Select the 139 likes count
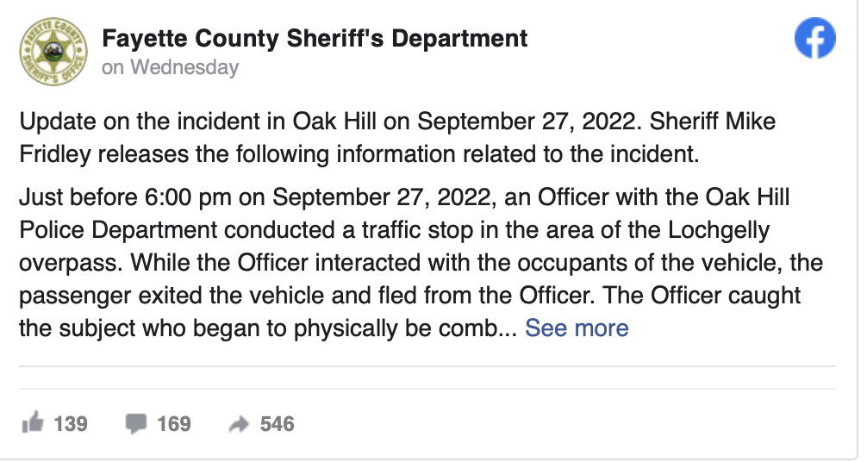The height and width of the screenshot is (462, 867). coord(71,424)
